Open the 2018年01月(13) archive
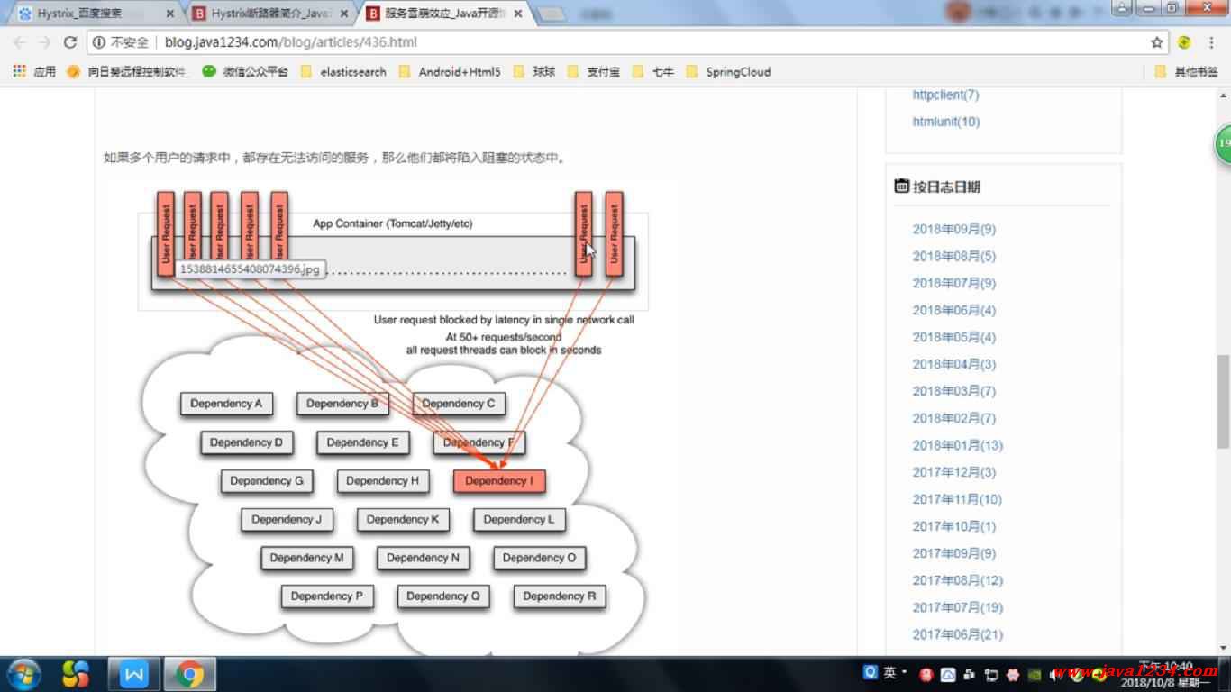1231x692 pixels. tap(958, 445)
